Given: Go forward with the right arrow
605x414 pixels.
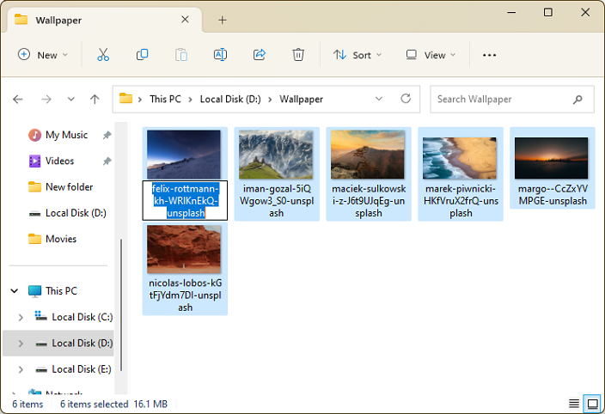Looking at the screenshot, I should click(x=46, y=100).
